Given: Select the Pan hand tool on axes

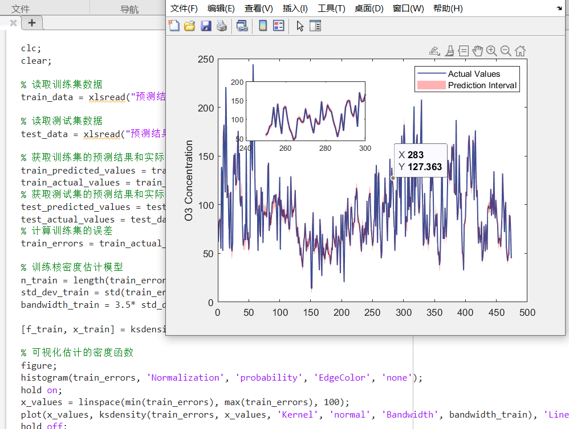Looking at the screenshot, I should click(x=477, y=51).
